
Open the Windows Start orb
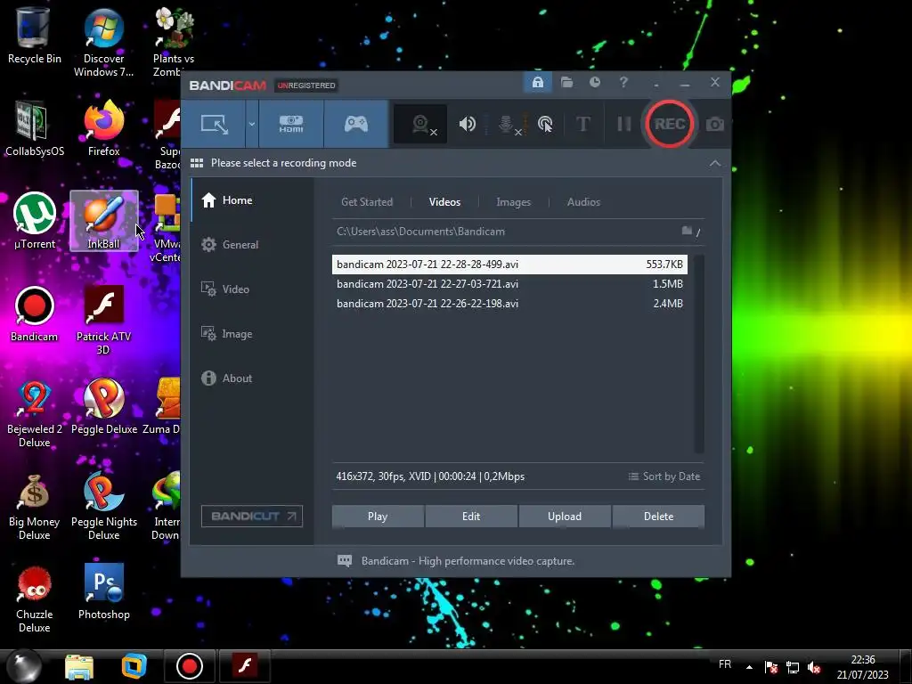coord(24,666)
